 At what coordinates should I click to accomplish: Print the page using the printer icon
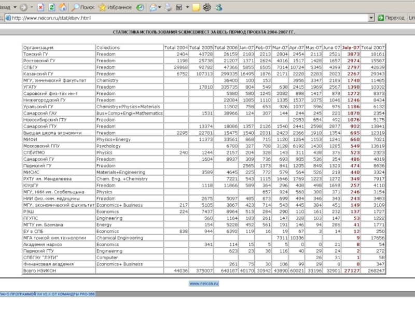pyautogui.click(x=168, y=8)
